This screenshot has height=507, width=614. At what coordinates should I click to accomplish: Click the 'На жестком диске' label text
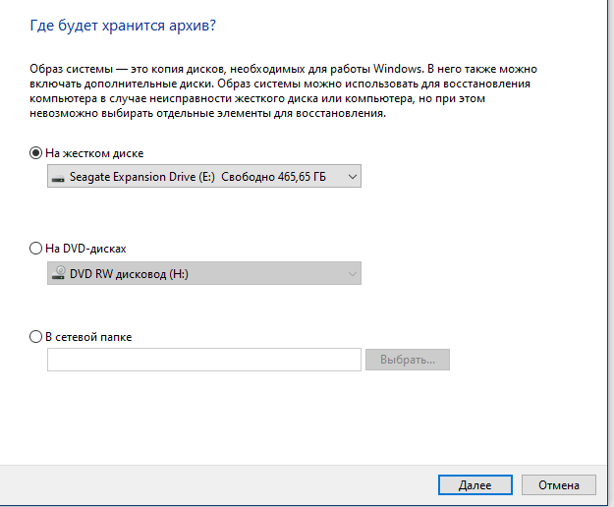94,153
